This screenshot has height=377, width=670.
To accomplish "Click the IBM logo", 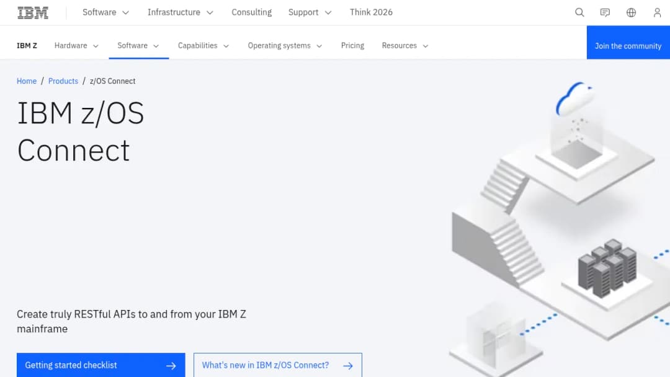I will pyautogui.click(x=33, y=12).
